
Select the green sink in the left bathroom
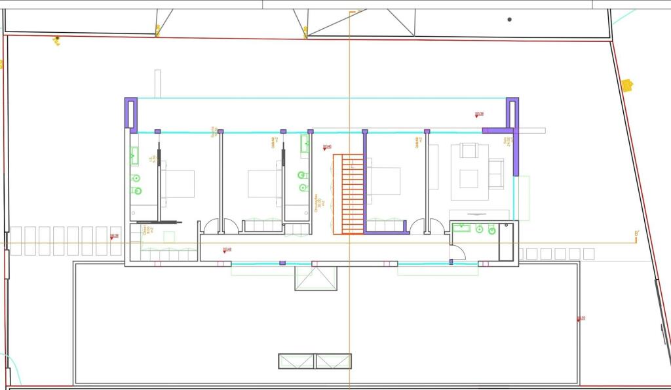pos(135,156)
